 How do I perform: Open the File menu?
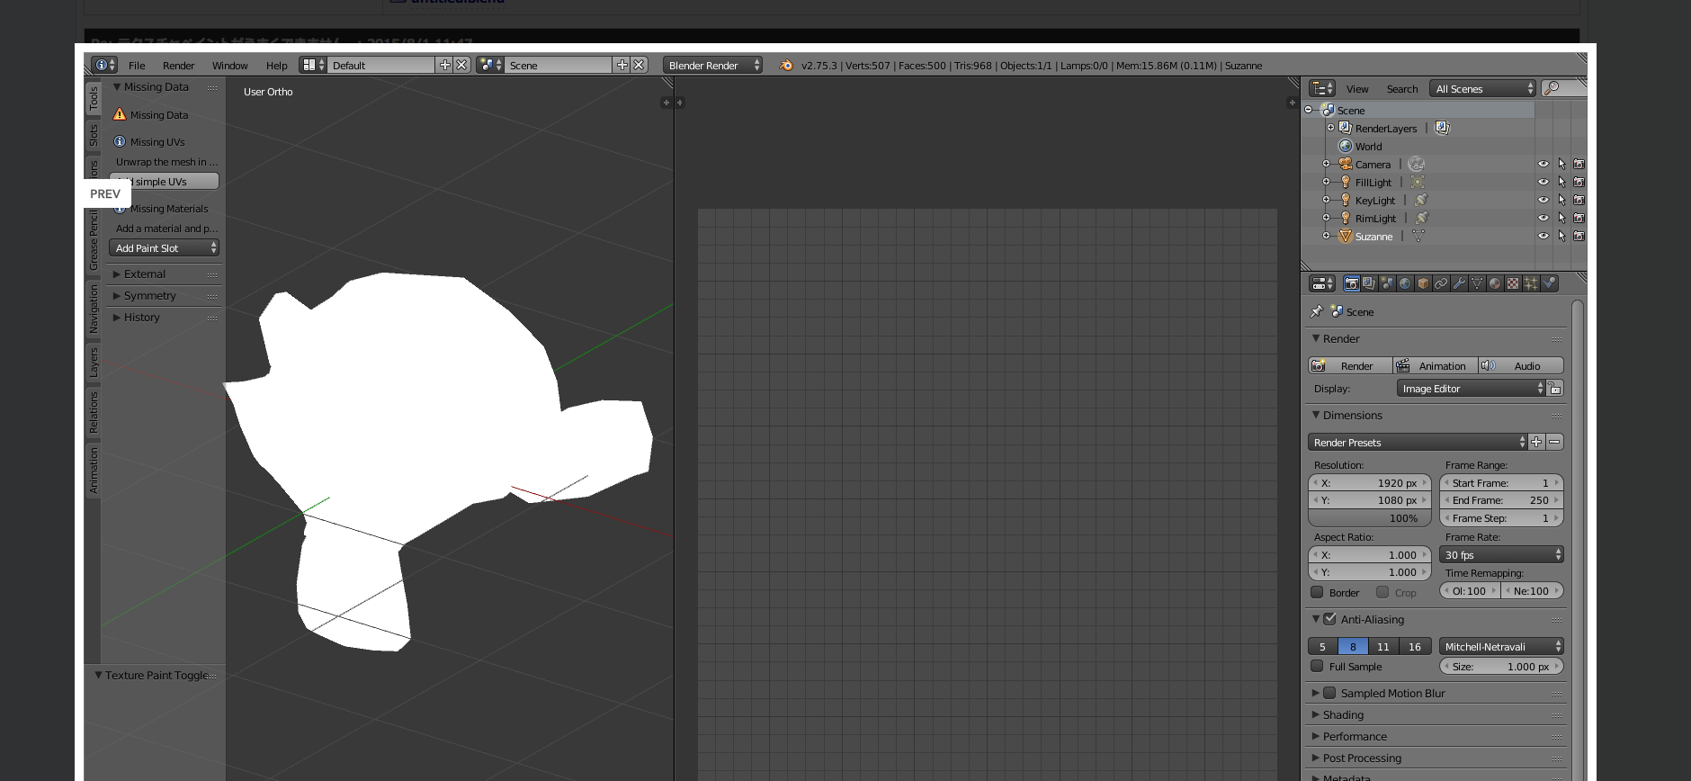coord(137,65)
